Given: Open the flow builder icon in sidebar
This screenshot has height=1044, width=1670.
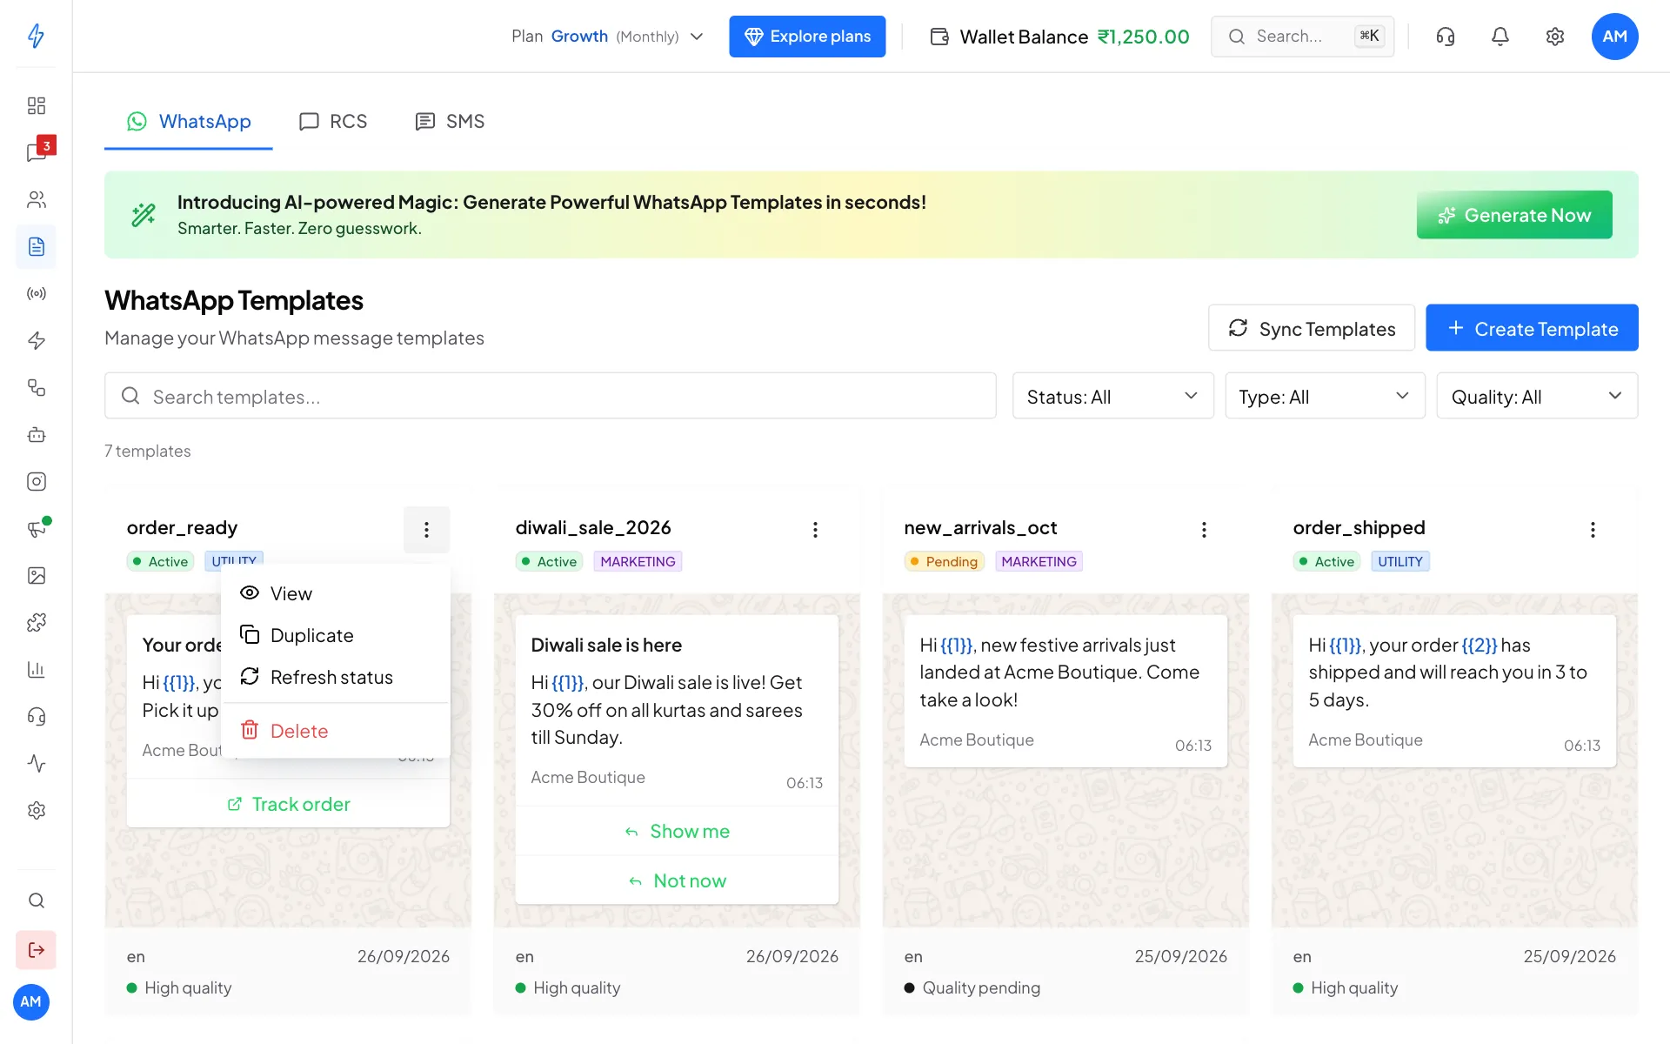Looking at the screenshot, I should pyautogui.click(x=36, y=387).
